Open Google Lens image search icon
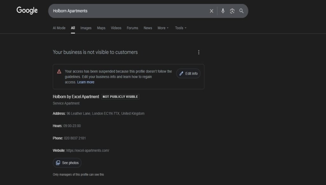Image resolution: width=326 pixels, height=185 pixels. pyautogui.click(x=232, y=11)
